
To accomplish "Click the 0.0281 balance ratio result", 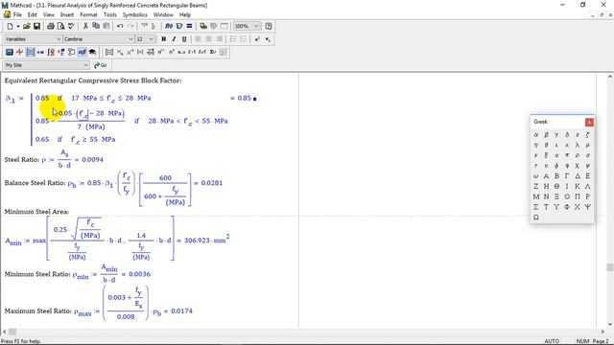I will click(211, 183).
